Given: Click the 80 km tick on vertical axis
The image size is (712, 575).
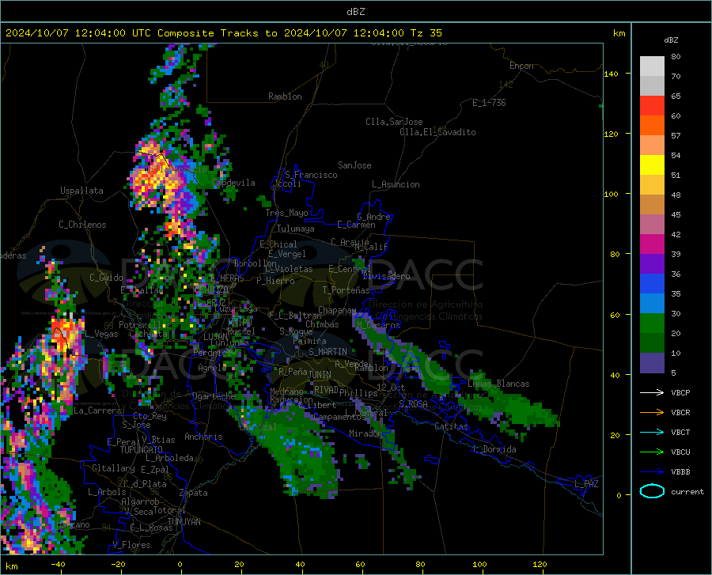Looking at the screenshot, I should [615, 254].
